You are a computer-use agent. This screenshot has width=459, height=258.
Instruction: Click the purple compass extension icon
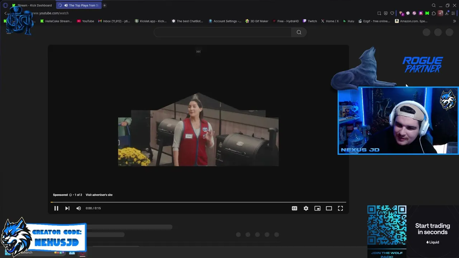pos(414,13)
